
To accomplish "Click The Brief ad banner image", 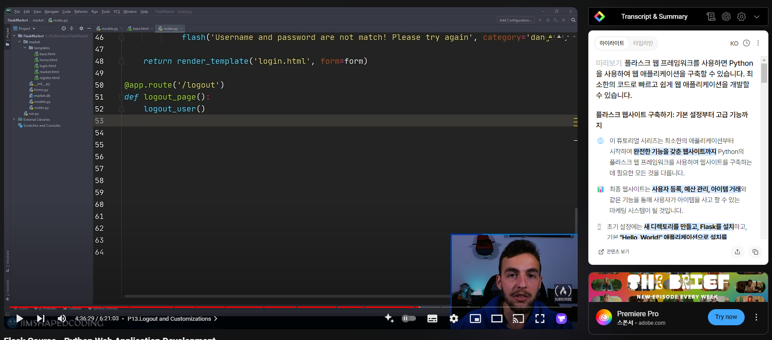I will coord(678,287).
